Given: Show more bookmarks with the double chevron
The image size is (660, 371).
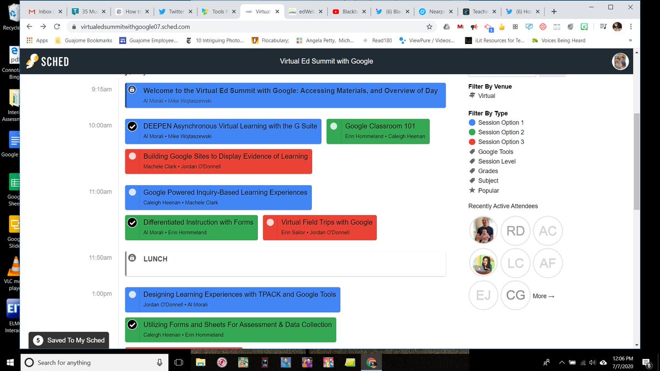Looking at the screenshot, I should tap(630, 40).
